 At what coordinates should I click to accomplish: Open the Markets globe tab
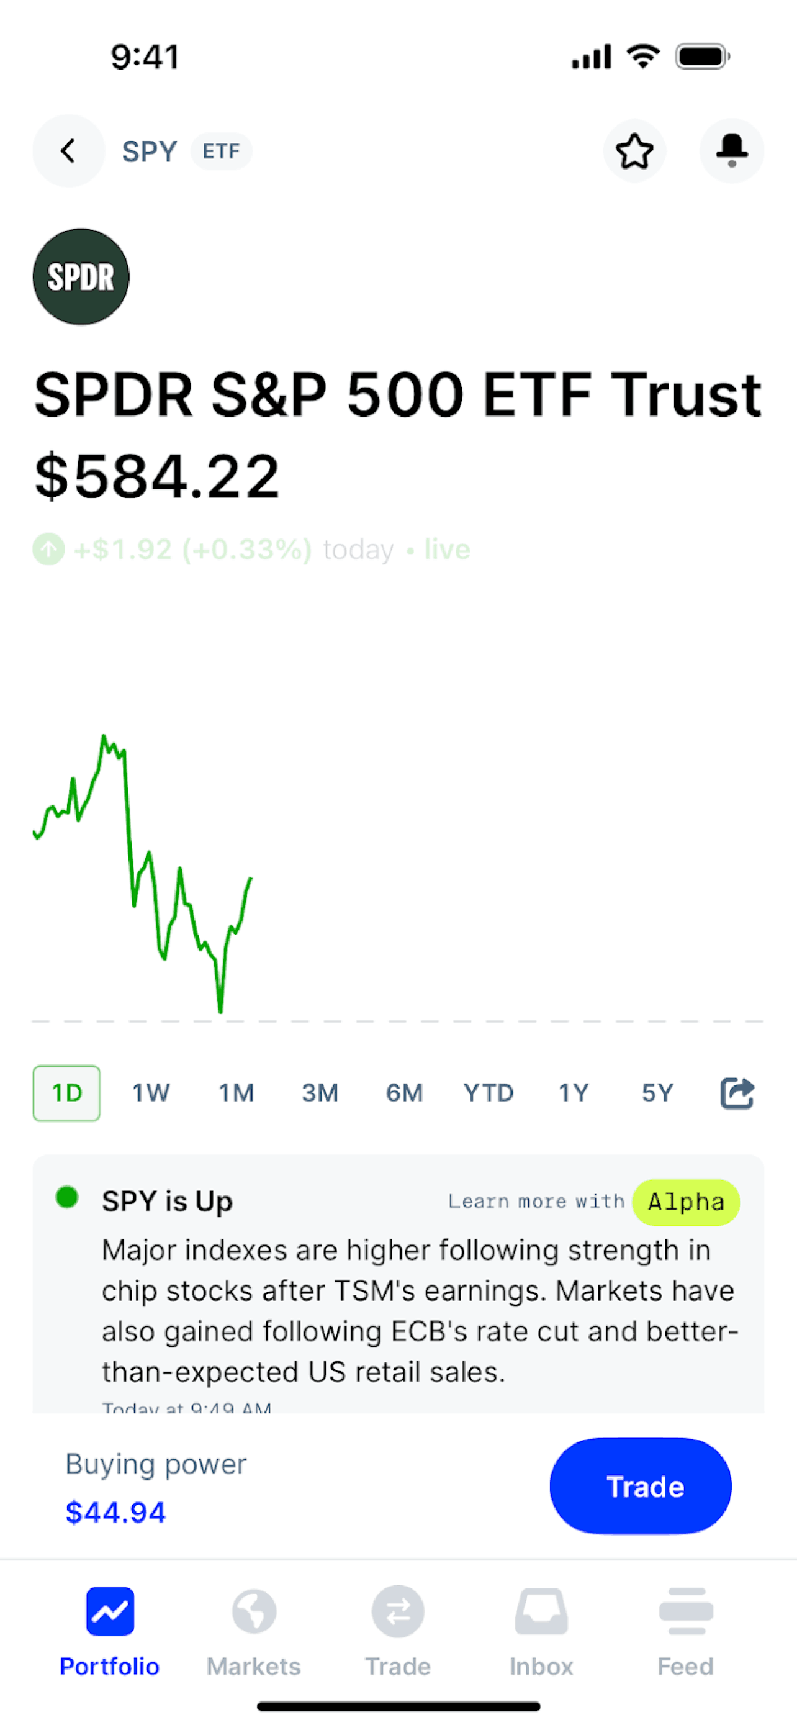tap(254, 1626)
